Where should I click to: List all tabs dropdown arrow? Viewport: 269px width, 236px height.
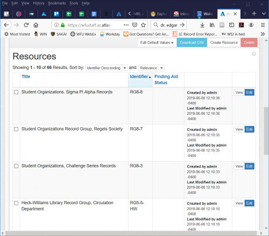coord(264,13)
